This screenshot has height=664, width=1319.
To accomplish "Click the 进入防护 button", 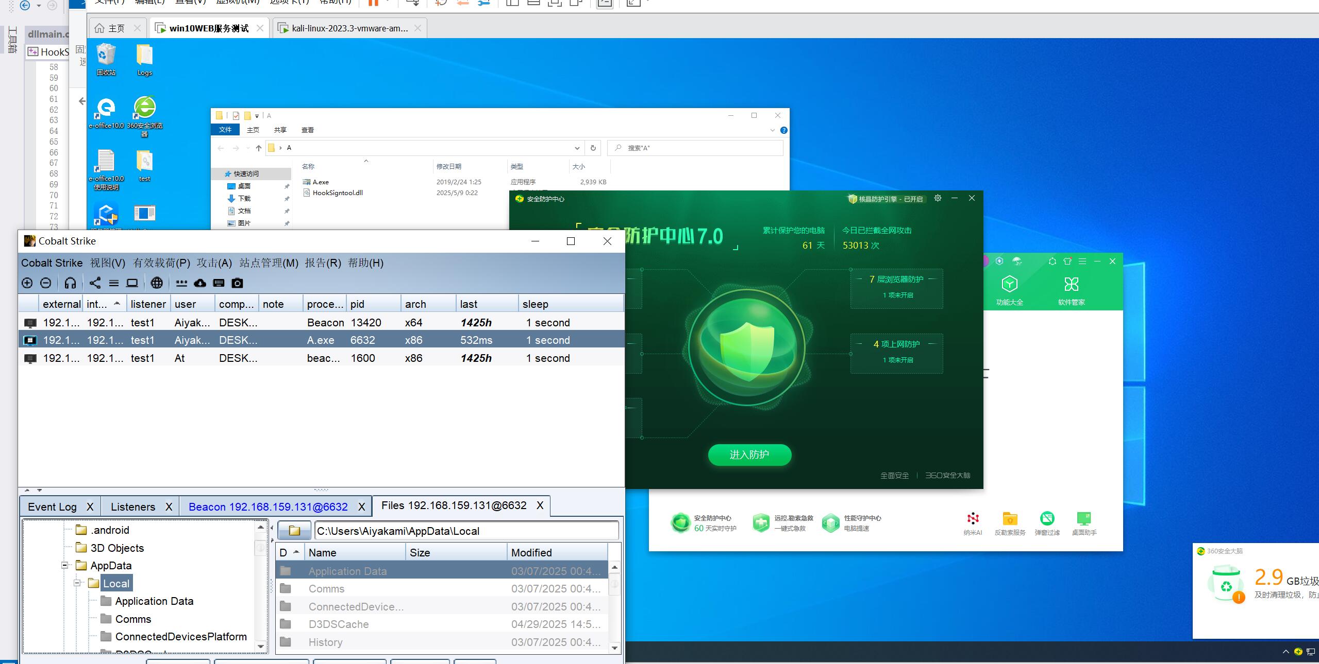I will tap(749, 455).
